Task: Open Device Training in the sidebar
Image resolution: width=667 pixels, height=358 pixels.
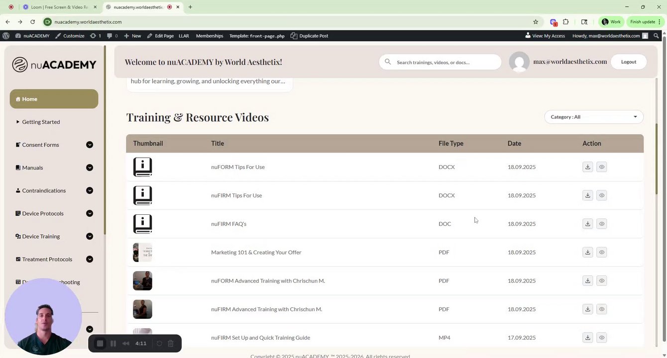Action: [41, 236]
